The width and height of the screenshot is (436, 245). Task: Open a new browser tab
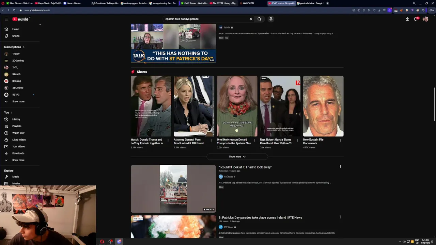click(328, 3)
